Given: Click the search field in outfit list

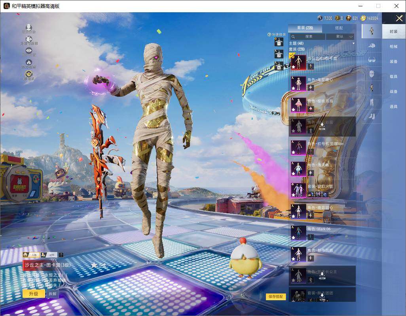Looking at the screenshot, I should [307, 36].
